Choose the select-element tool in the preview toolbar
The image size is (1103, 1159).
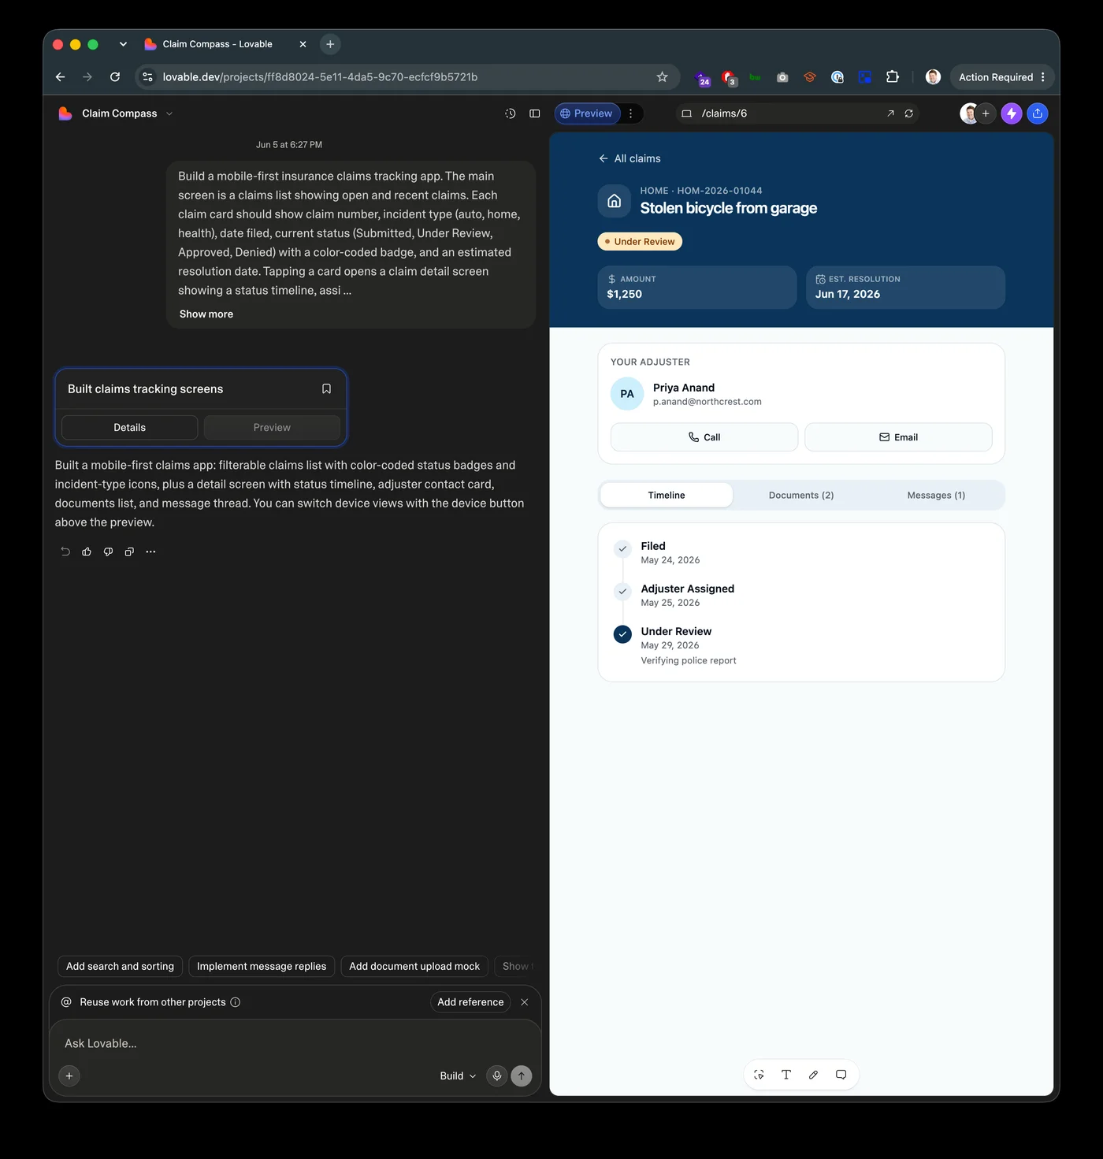click(x=759, y=1075)
